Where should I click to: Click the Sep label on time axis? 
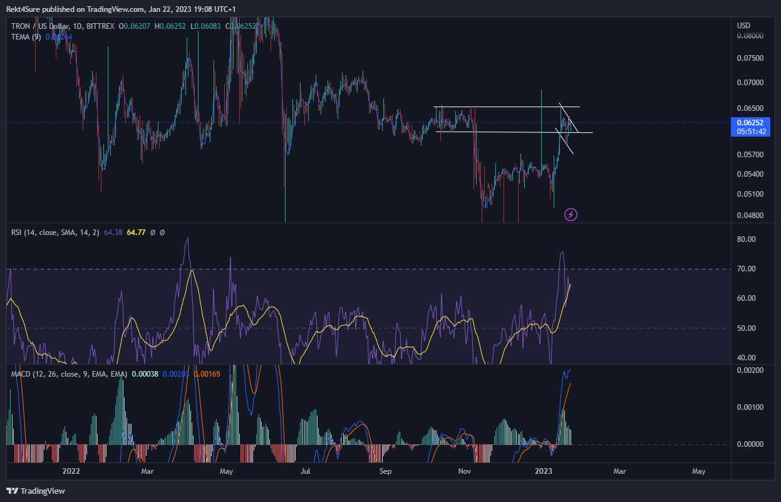pyautogui.click(x=385, y=471)
